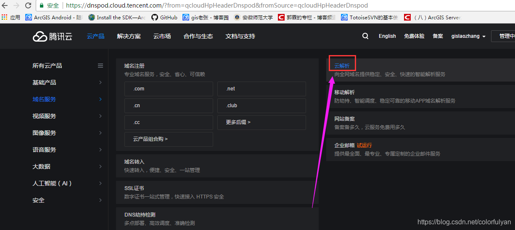Open the DNS劫持检测 product

(x=140, y=215)
